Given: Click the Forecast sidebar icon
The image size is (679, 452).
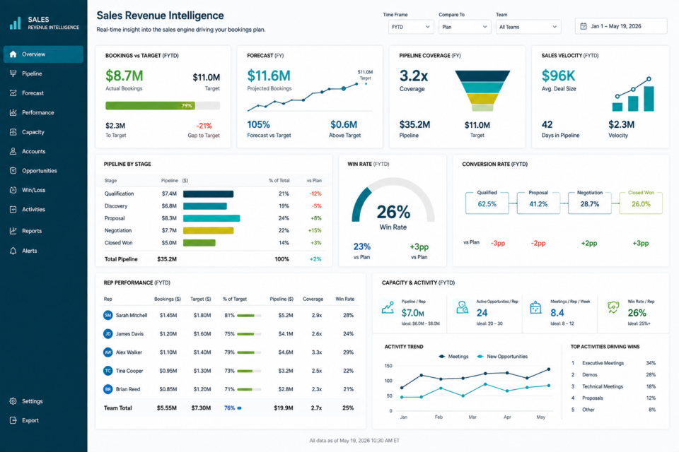Looking at the screenshot, I should [x=13, y=93].
